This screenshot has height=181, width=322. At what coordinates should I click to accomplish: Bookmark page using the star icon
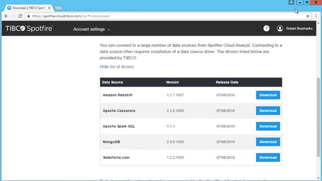307,16
